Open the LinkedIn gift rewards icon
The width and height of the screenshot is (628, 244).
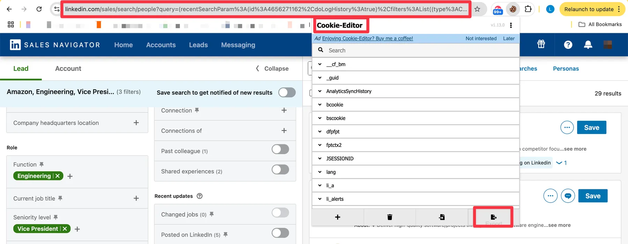[x=541, y=44]
